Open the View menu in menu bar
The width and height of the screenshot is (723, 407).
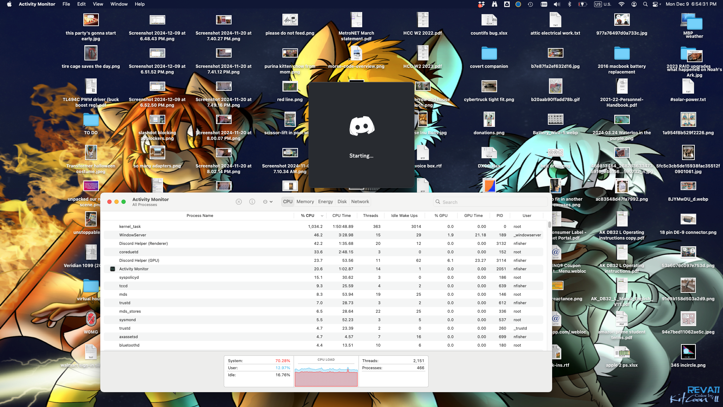click(x=98, y=4)
